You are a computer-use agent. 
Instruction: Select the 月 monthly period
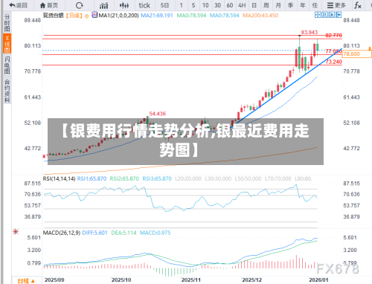278,5
